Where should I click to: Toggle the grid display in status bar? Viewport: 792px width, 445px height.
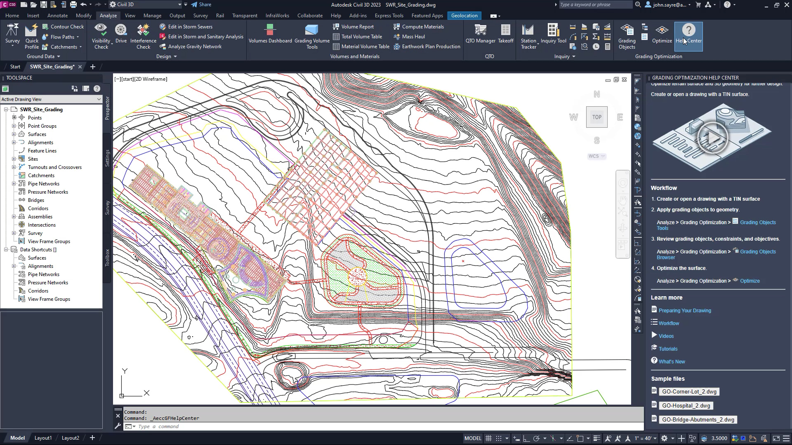pos(488,438)
